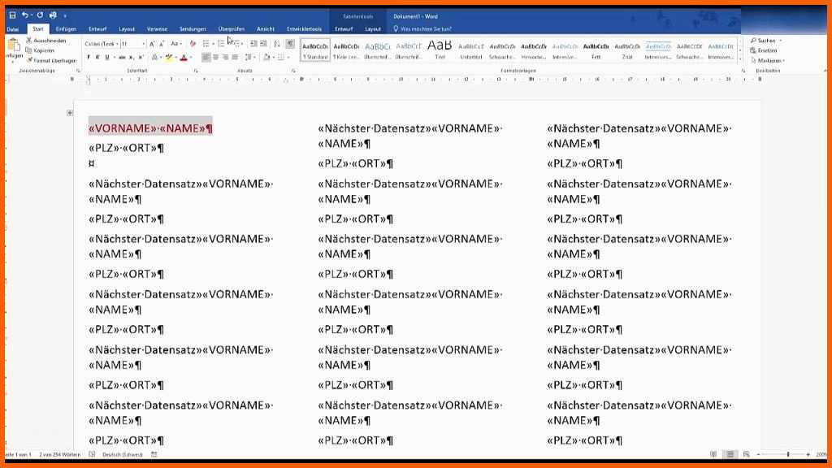Image resolution: width=832 pixels, height=468 pixels.
Task: Click the Save icon in quick access toolbar
Action: click(x=12, y=15)
